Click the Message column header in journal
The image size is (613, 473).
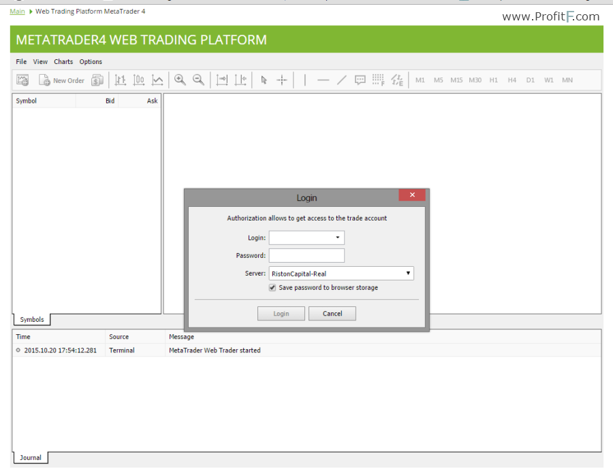pyautogui.click(x=383, y=337)
